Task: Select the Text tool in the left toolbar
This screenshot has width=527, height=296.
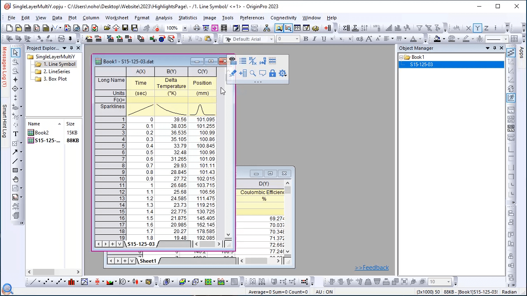Action: click(x=16, y=134)
